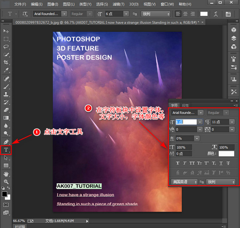The image size is (240, 228).
Task: Select the Clone Stamp tool
Action: 6,94
